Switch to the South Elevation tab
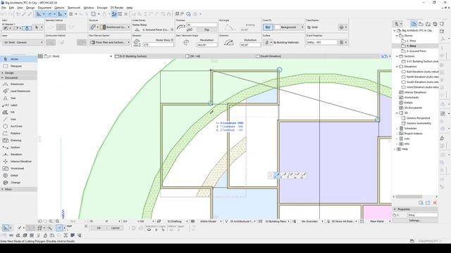The width and height of the screenshot is (451, 253). point(271,56)
